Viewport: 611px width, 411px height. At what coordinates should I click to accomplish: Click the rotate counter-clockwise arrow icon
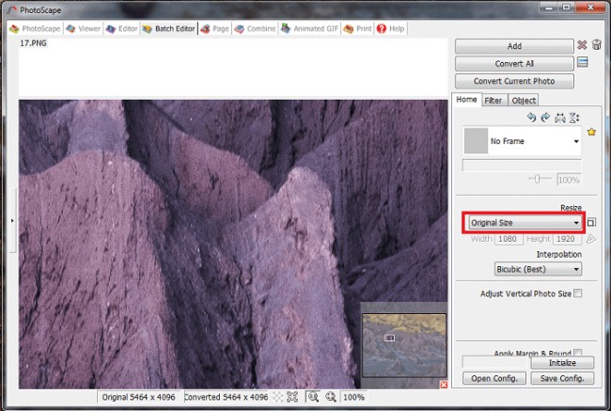(531, 118)
